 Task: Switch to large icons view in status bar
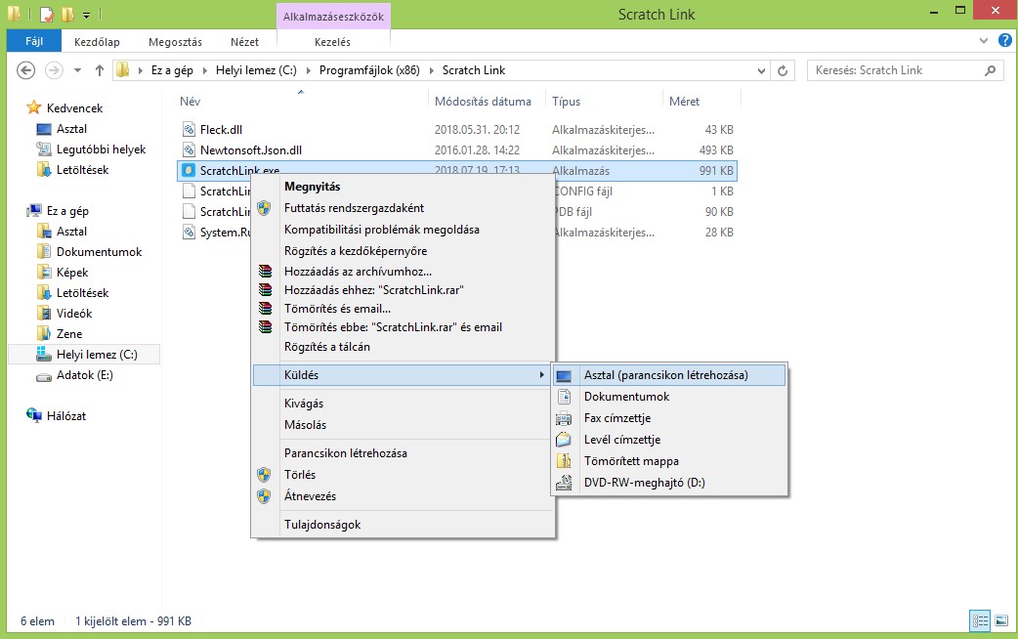(x=1000, y=620)
